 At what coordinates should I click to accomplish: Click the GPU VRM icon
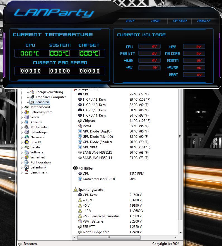point(80,147)
